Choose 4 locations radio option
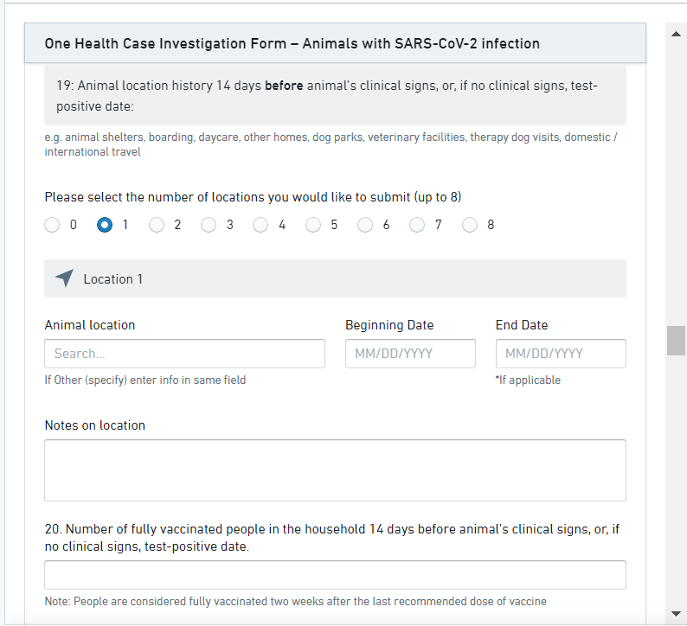This screenshot has height=626, width=687. [x=260, y=225]
